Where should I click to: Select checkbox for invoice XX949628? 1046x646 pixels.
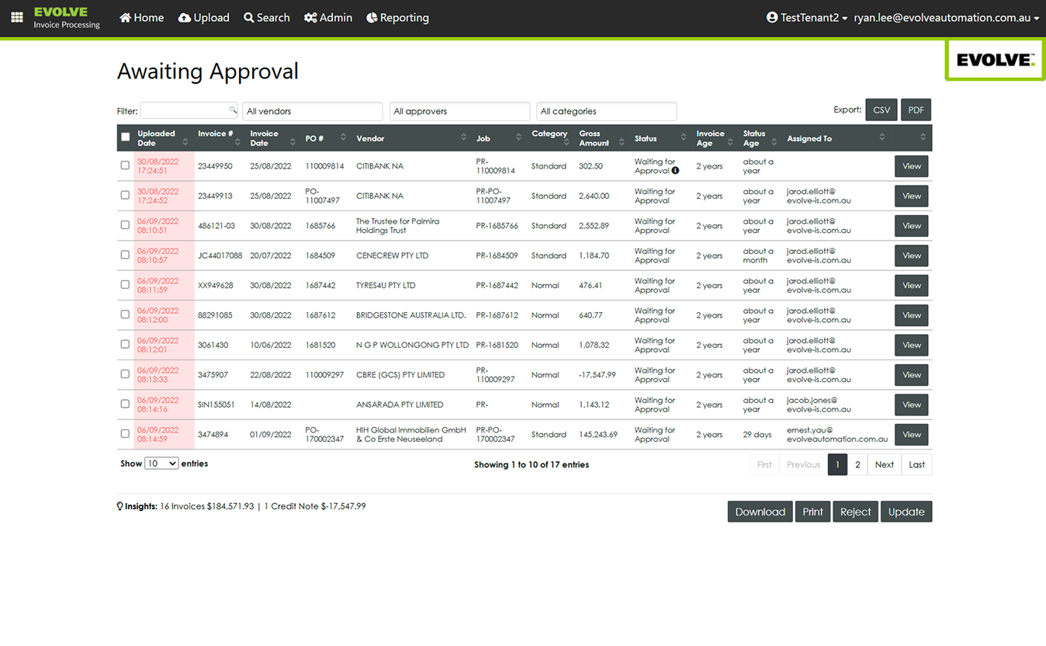point(125,285)
